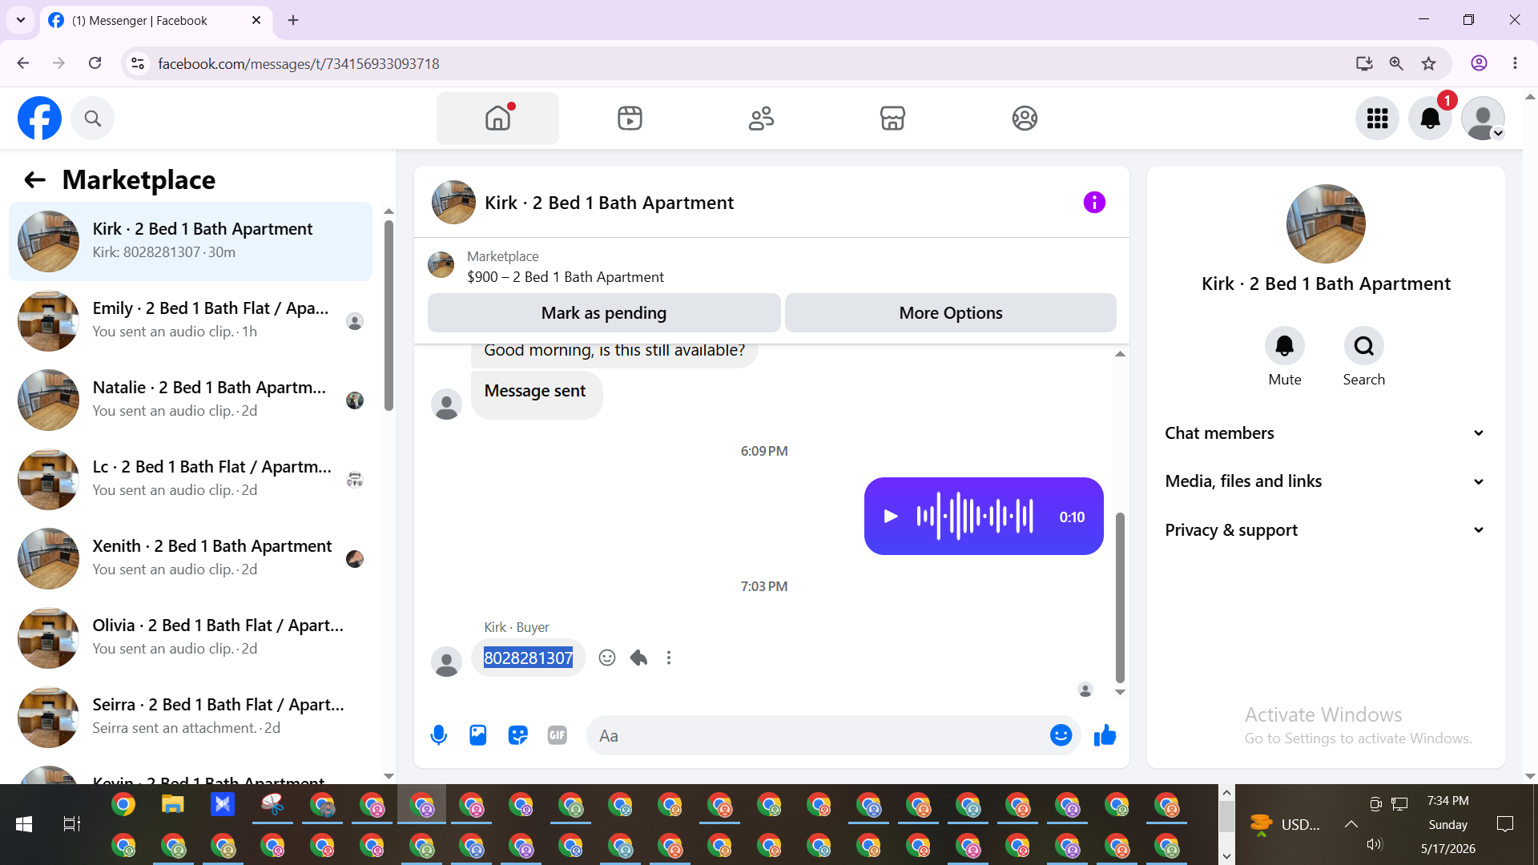The image size is (1538, 865).
Task: Open more options for 8028281307 message
Action: (669, 658)
